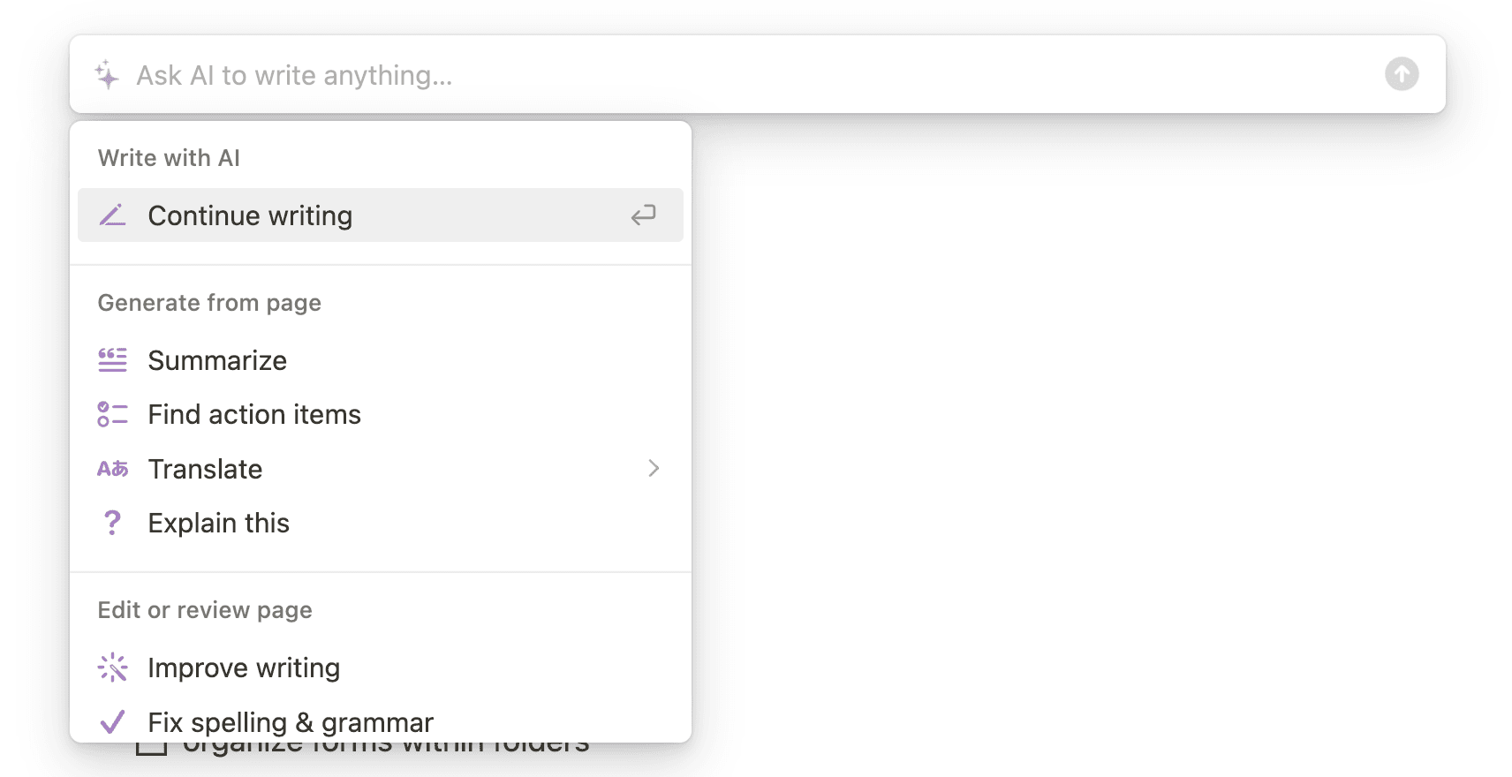Viewport: 1512px width, 777px height.
Task: Click the Improve writing sparkle wand icon
Action: (112, 668)
